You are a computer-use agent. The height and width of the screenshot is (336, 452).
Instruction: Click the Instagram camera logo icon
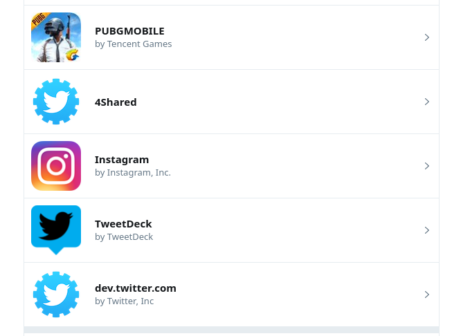tap(56, 166)
